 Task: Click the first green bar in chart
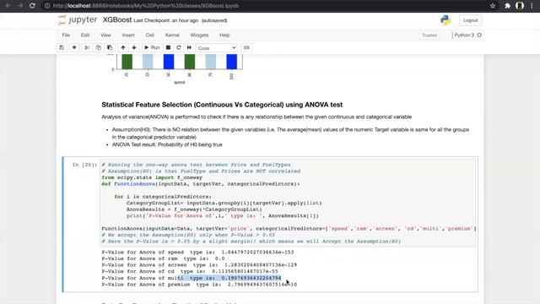(x=127, y=62)
